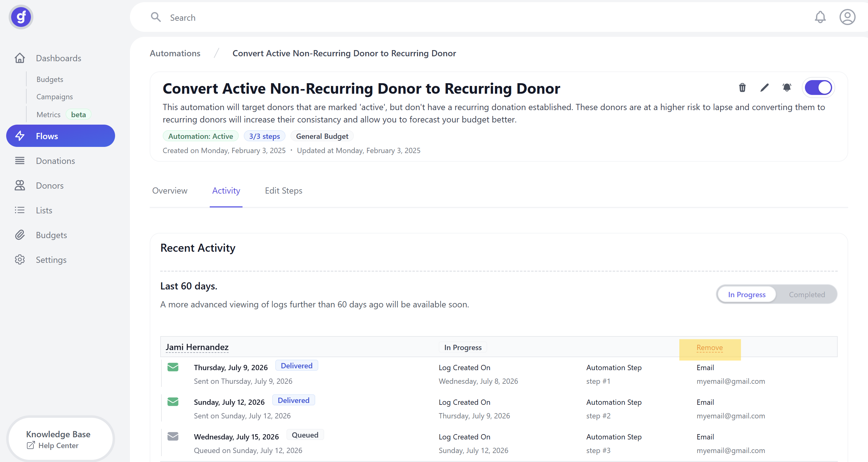Open Jami Hernandez donor profile
Screen dimensions: 868x462
197,347
